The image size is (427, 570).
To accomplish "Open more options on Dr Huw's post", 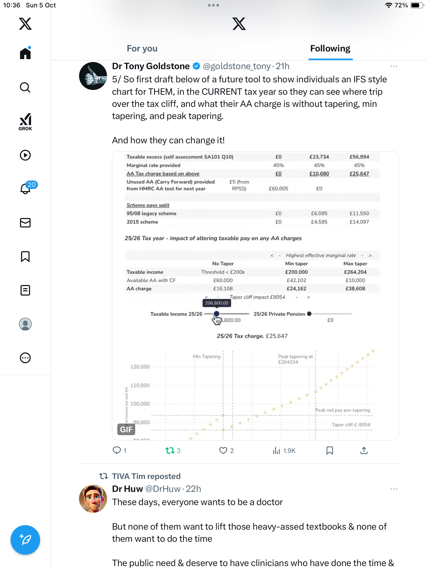I will 394,489.
